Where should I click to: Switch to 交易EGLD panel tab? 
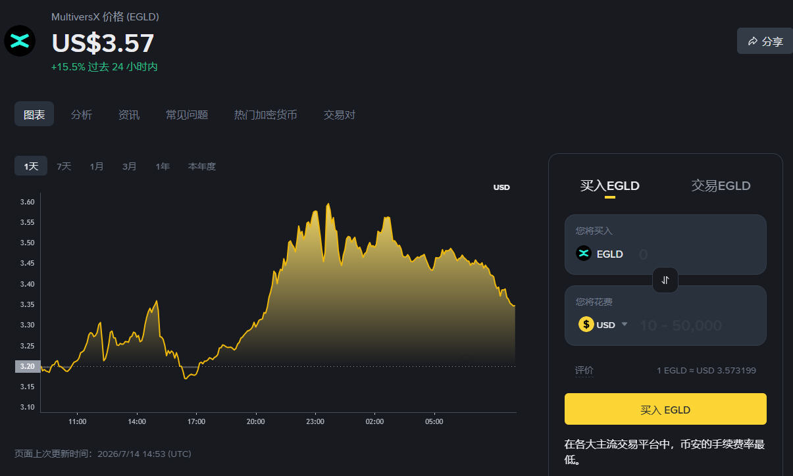[721, 186]
